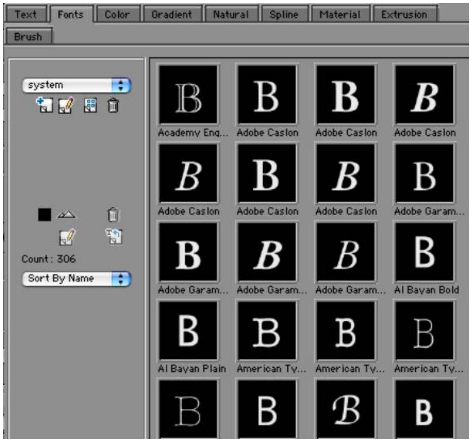Click the blue grid view icon

pos(90,105)
